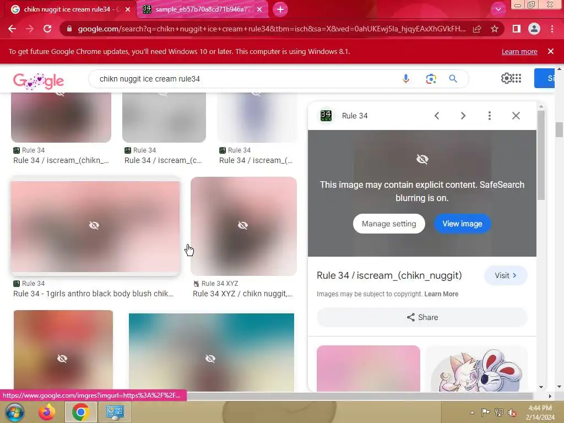564x423 pixels.
Task: Show next image in preview panel
Action: coord(463,116)
